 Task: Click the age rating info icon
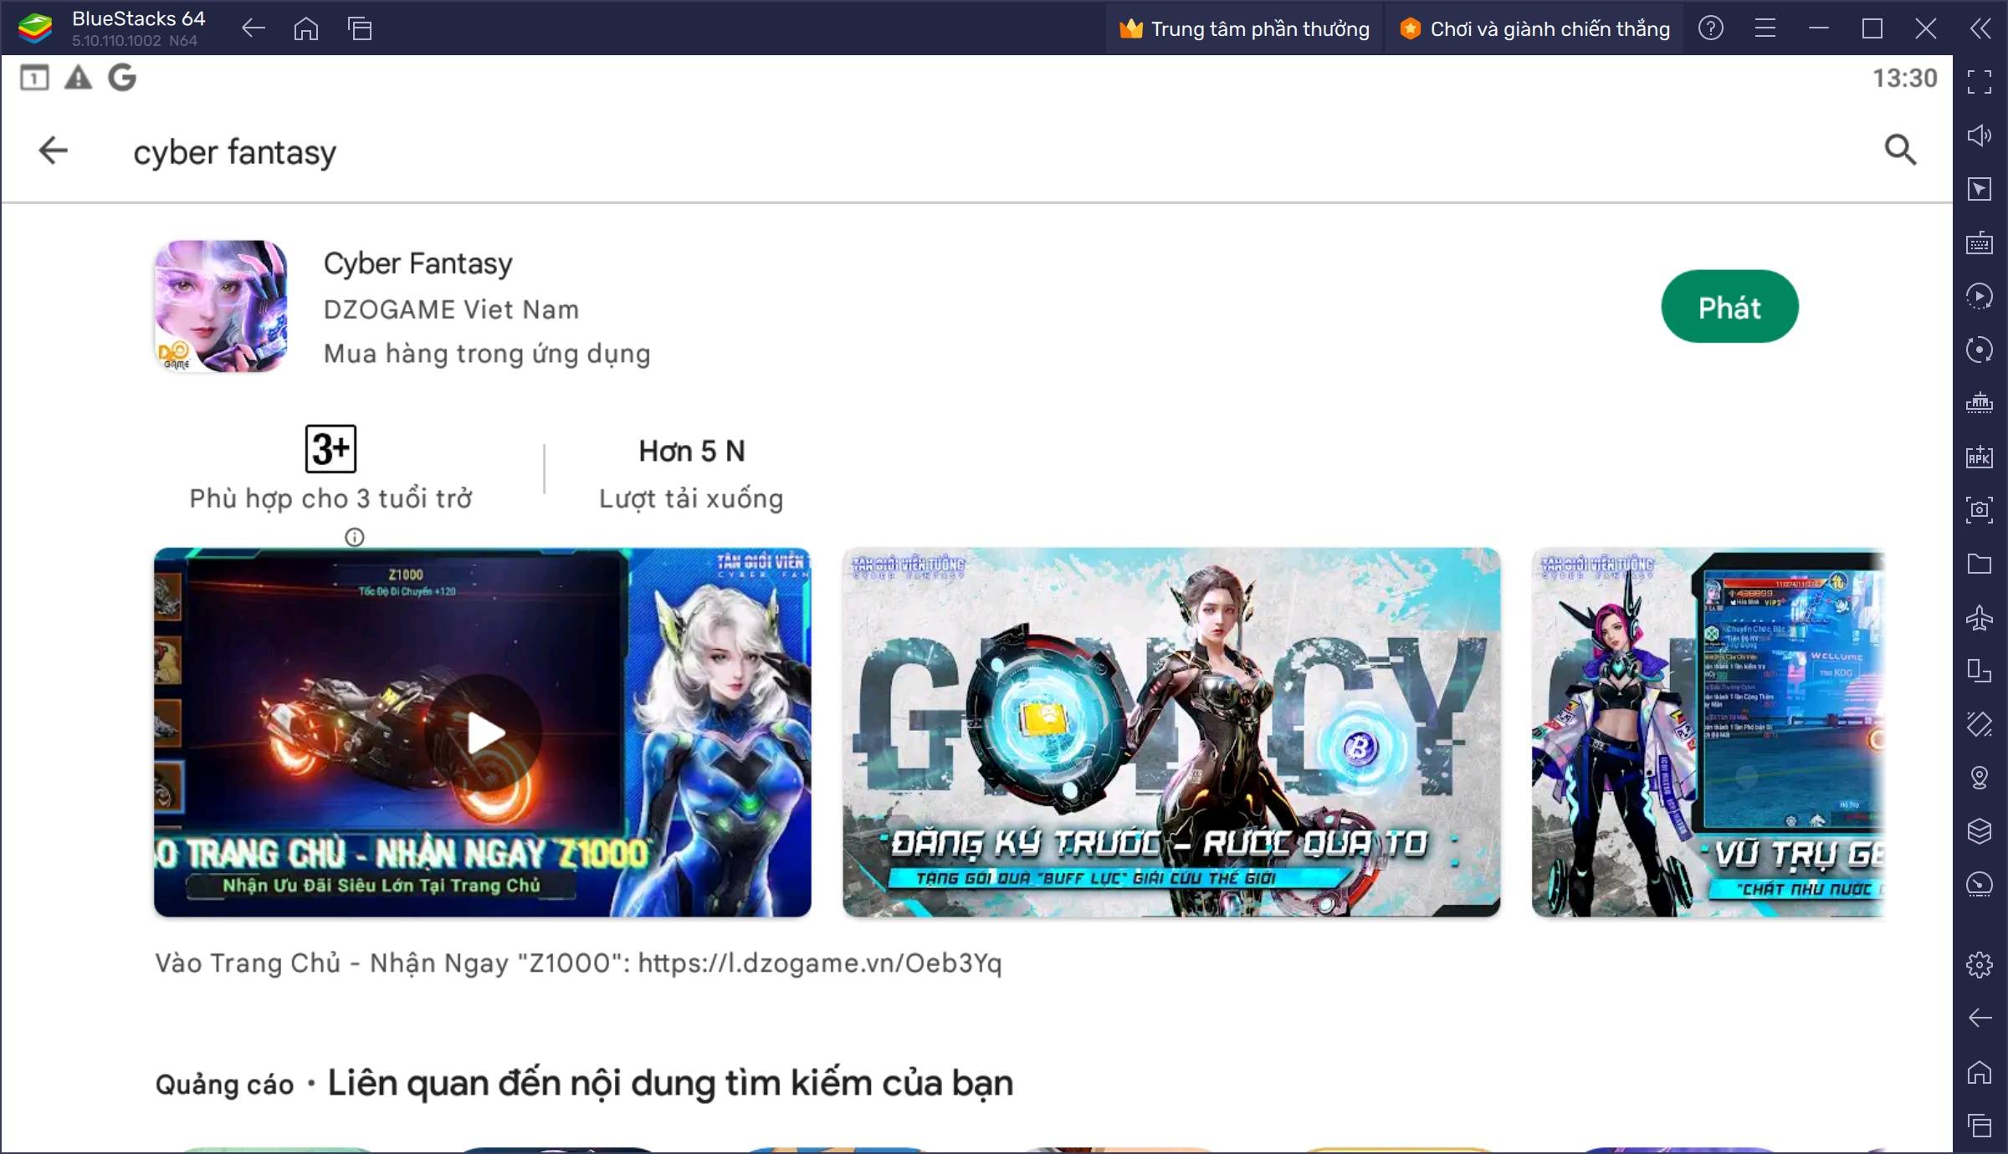coord(355,538)
